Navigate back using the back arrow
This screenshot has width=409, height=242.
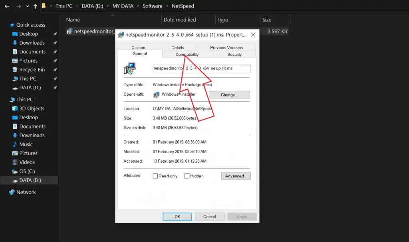tap(6, 6)
